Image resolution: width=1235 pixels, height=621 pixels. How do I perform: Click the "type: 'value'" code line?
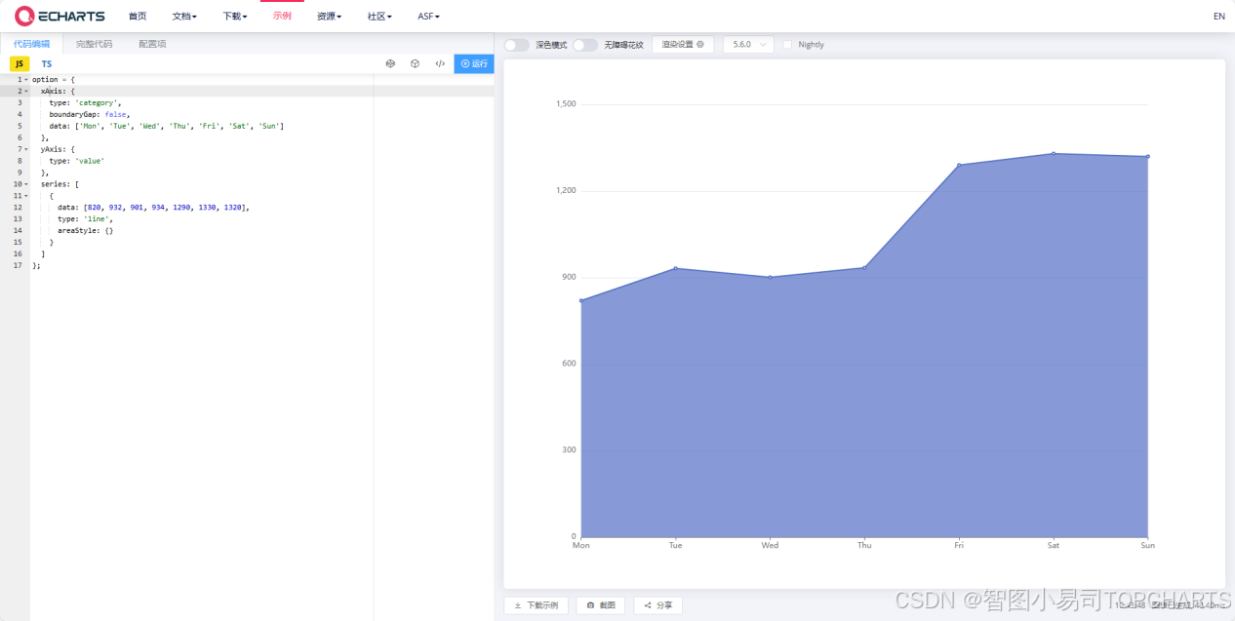tap(77, 161)
